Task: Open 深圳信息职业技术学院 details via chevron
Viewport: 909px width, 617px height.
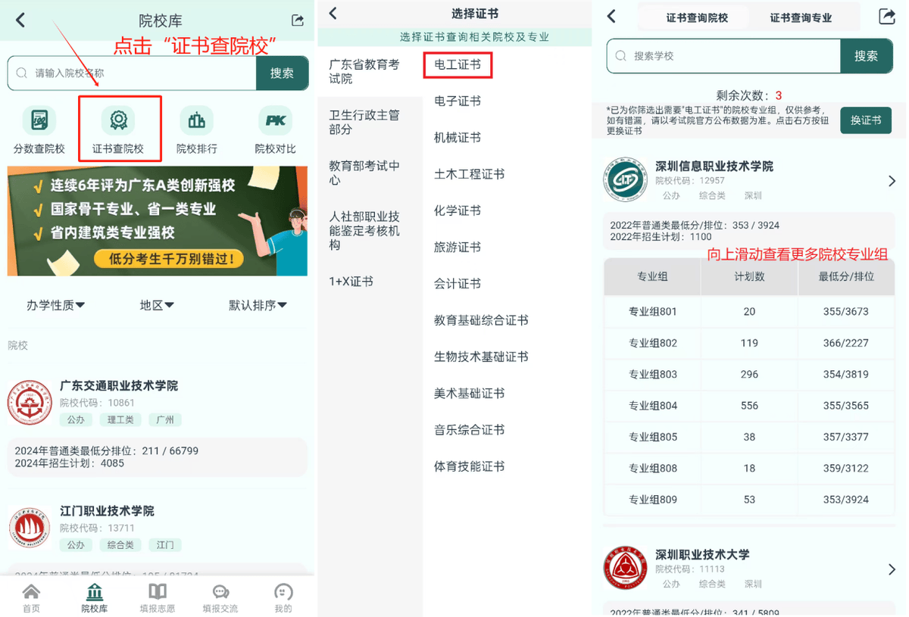Action: (892, 181)
